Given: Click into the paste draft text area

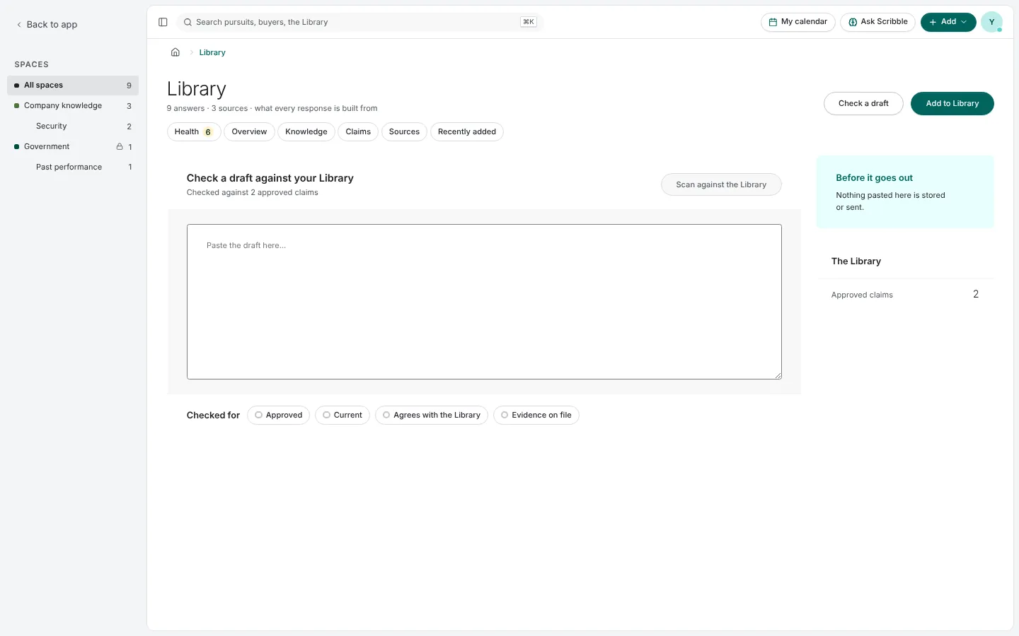Looking at the screenshot, I should (484, 302).
